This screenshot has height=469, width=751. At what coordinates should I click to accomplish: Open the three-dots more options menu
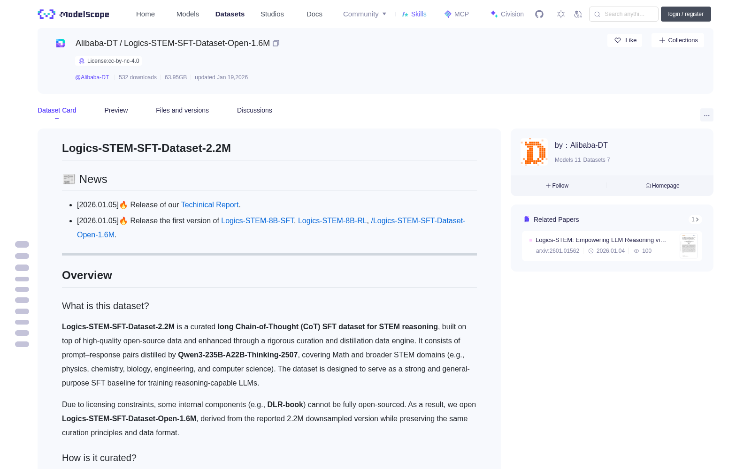coord(706,115)
